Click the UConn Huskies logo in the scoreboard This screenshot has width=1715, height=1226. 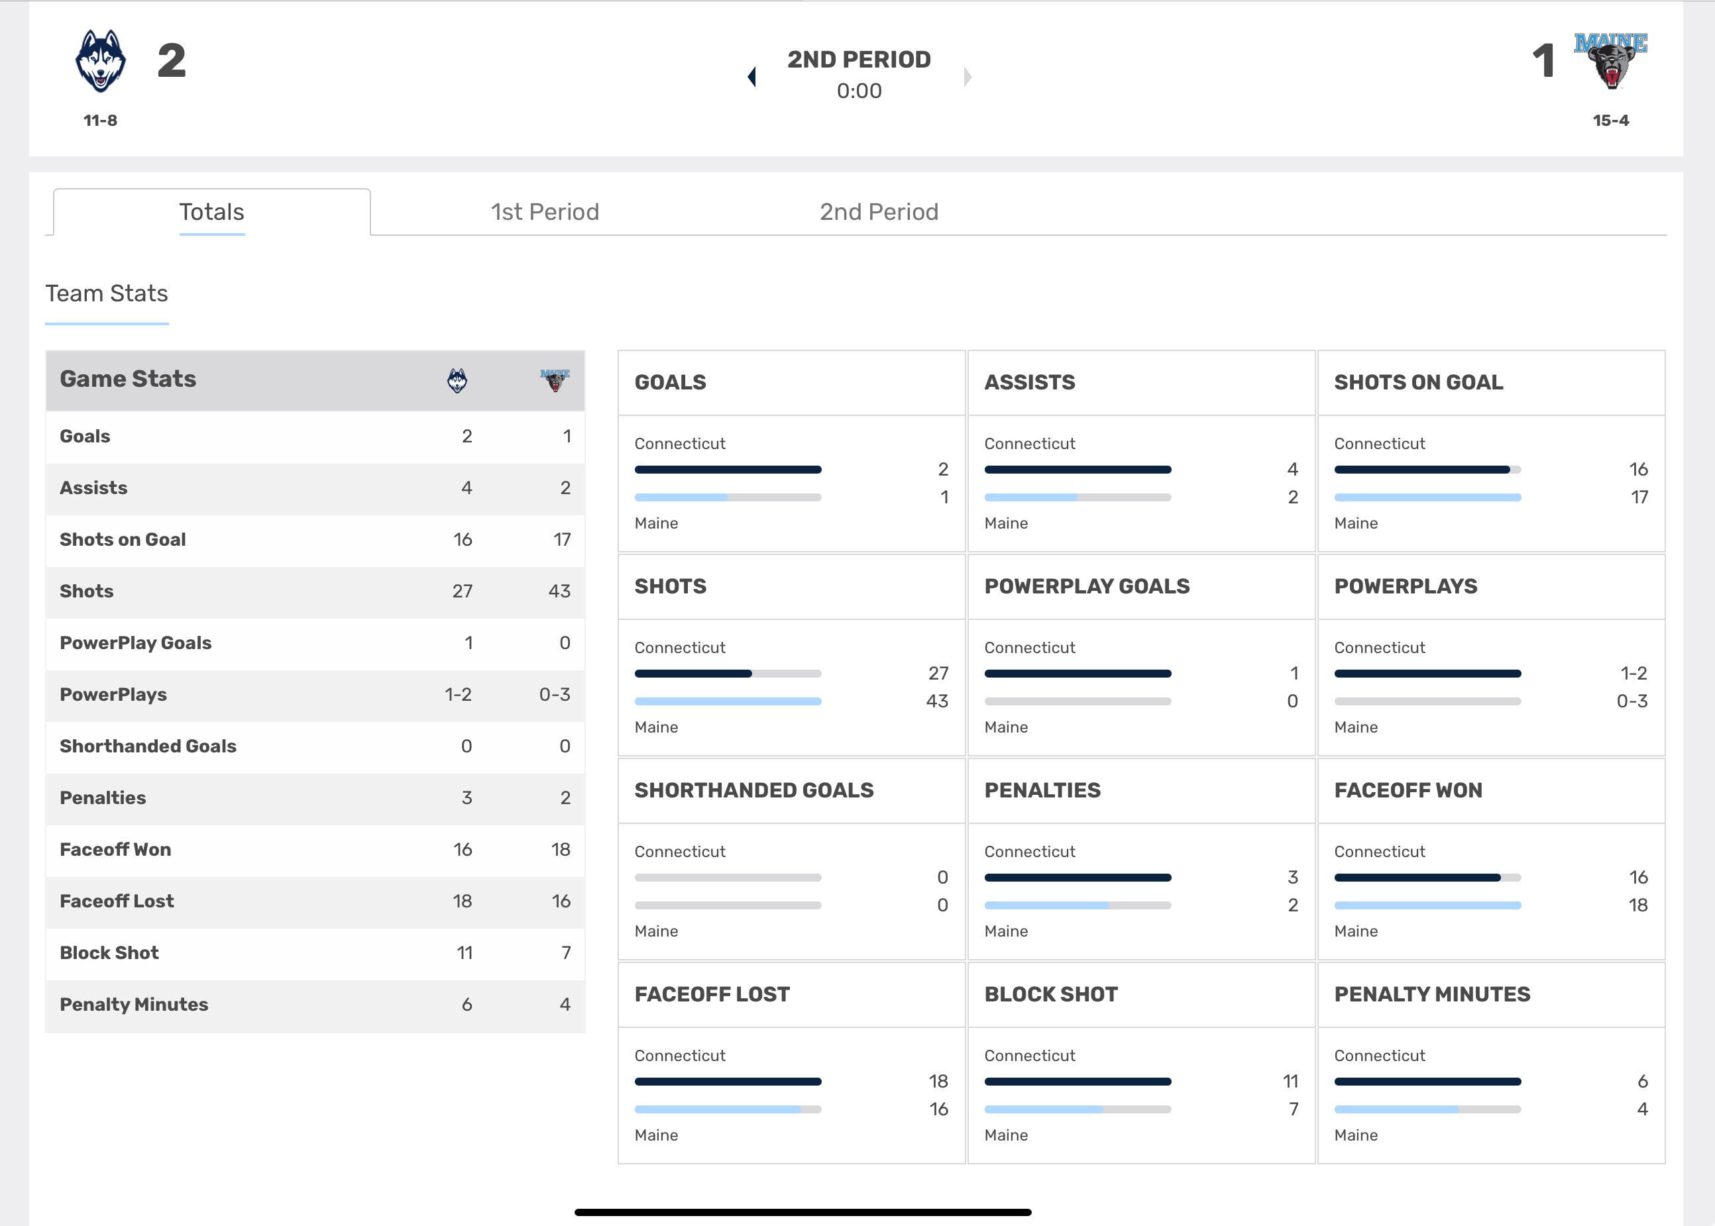101,61
